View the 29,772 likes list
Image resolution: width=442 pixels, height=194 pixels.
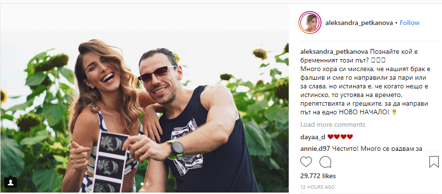coord(318,176)
